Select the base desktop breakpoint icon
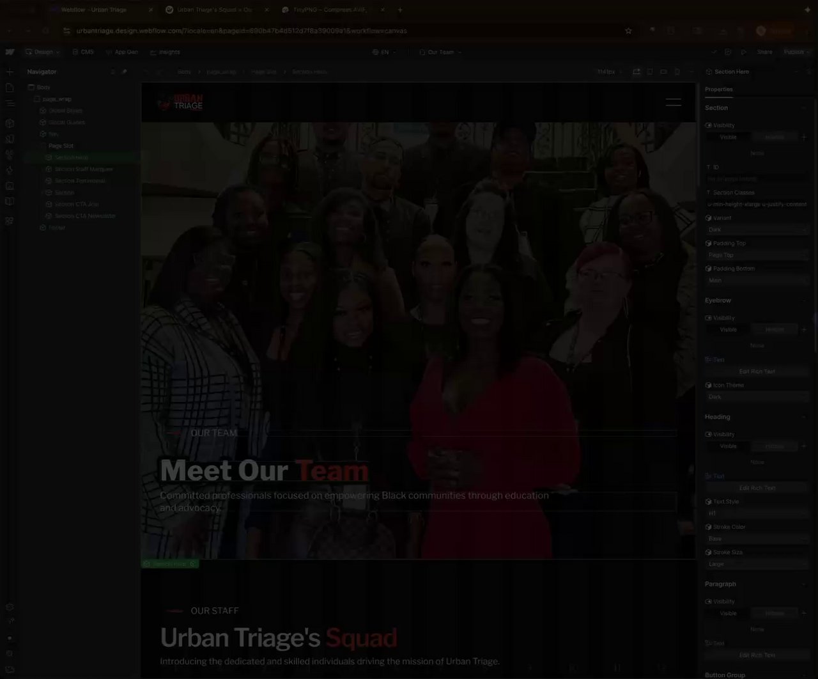The width and height of the screenshot is (818, 679). (637, 72)
